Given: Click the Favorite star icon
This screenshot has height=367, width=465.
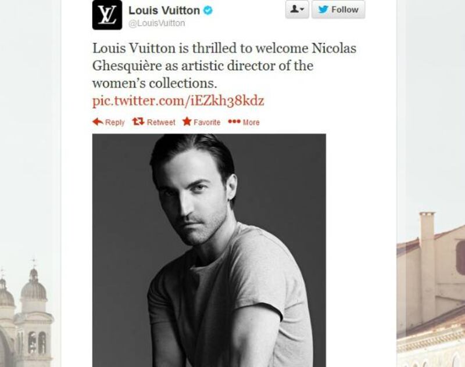Looking at the screenshot, I should (x=187, y=121).
